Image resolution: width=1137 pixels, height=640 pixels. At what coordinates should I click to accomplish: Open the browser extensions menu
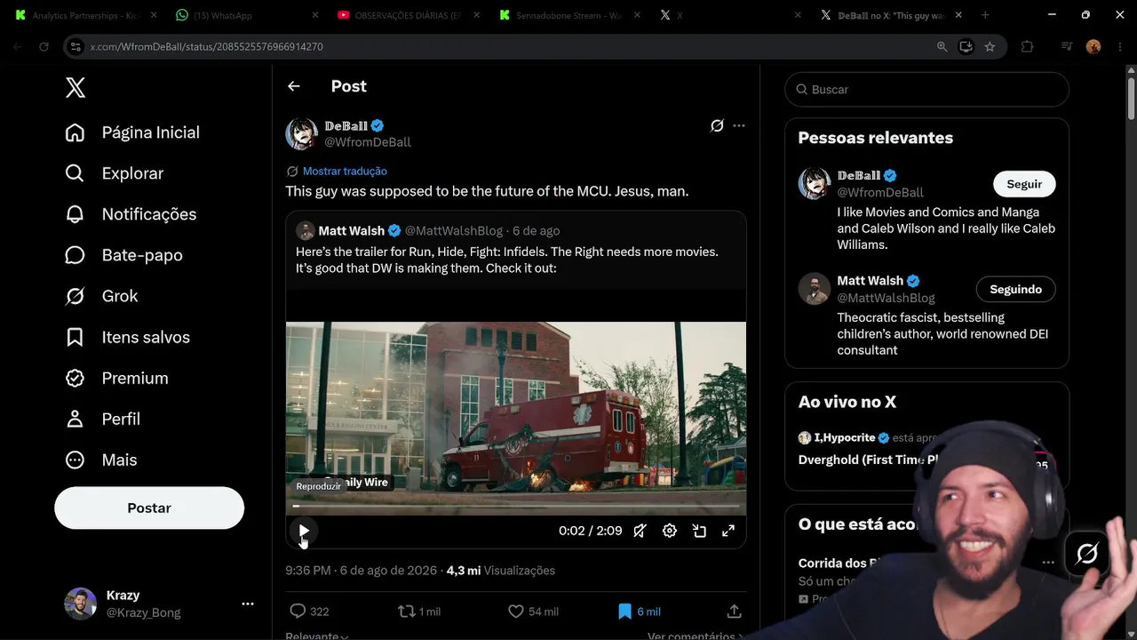tap(1027, 47)
